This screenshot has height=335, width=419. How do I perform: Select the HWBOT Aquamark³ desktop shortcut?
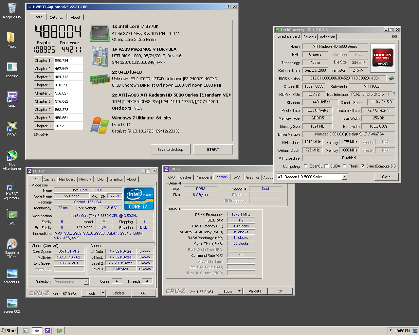coord(12,190)
